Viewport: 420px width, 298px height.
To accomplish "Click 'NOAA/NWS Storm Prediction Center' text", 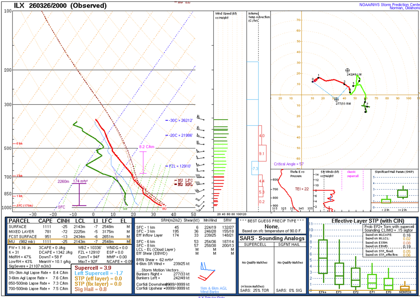I will click(389, 5).
